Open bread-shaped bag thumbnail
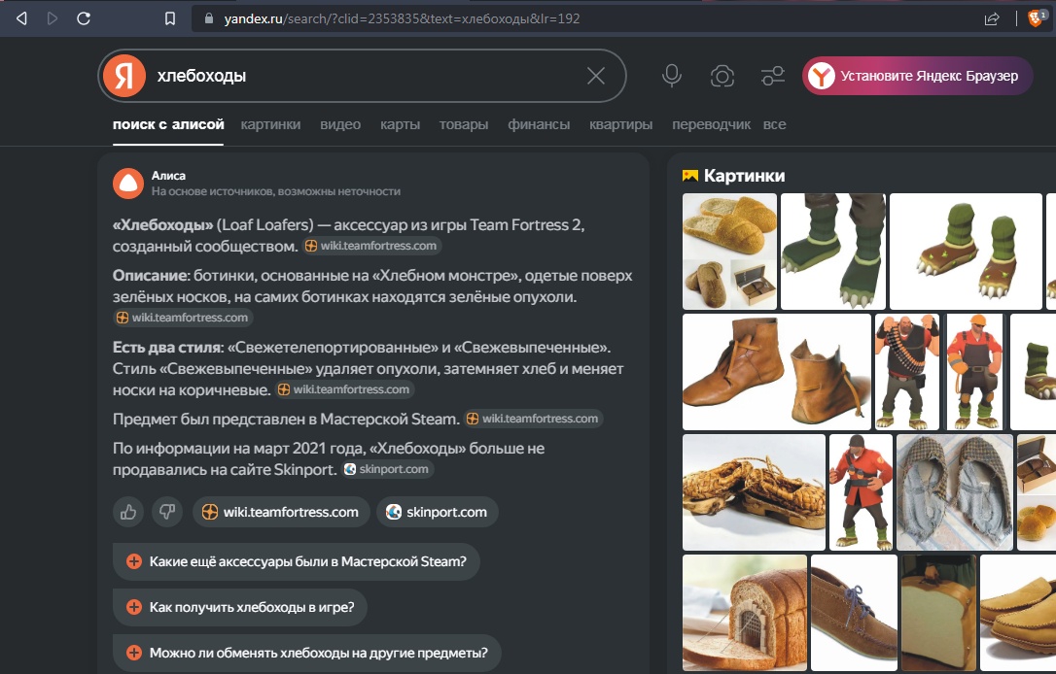 tap(938, 612)
